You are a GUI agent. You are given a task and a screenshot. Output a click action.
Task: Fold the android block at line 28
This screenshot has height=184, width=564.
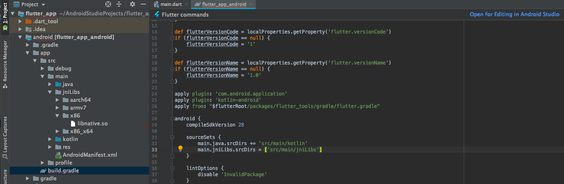(x=172, y=119)
